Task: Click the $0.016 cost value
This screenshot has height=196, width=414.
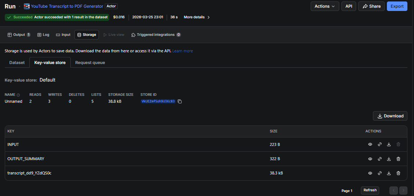Action: click(119, 17)
